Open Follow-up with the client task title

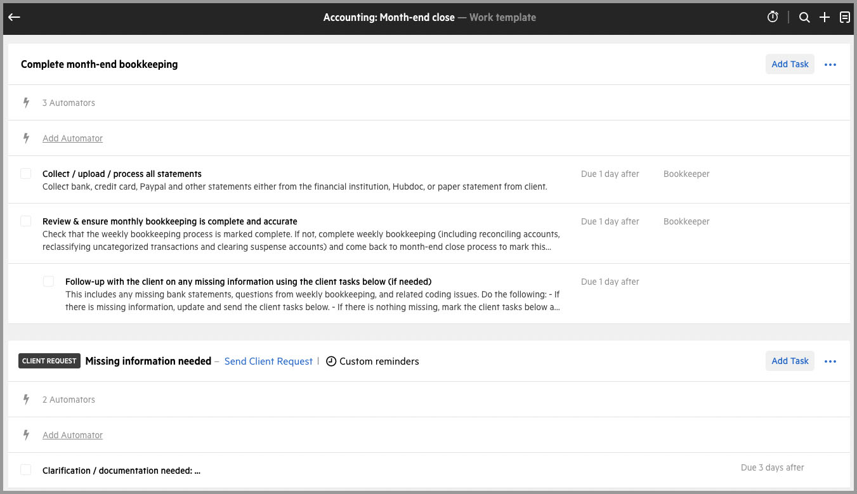pos(248,282)
